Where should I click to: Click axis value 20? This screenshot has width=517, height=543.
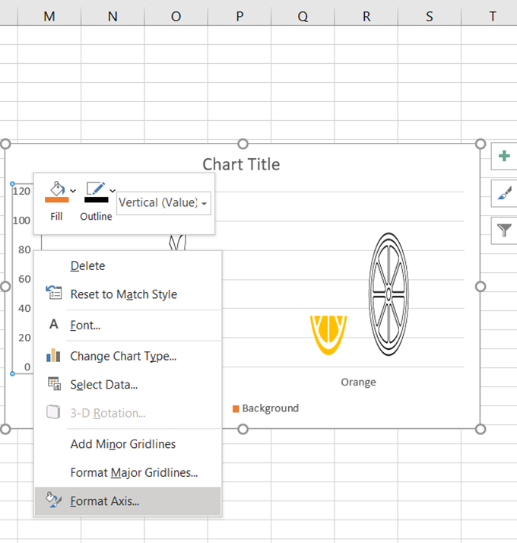24,338
